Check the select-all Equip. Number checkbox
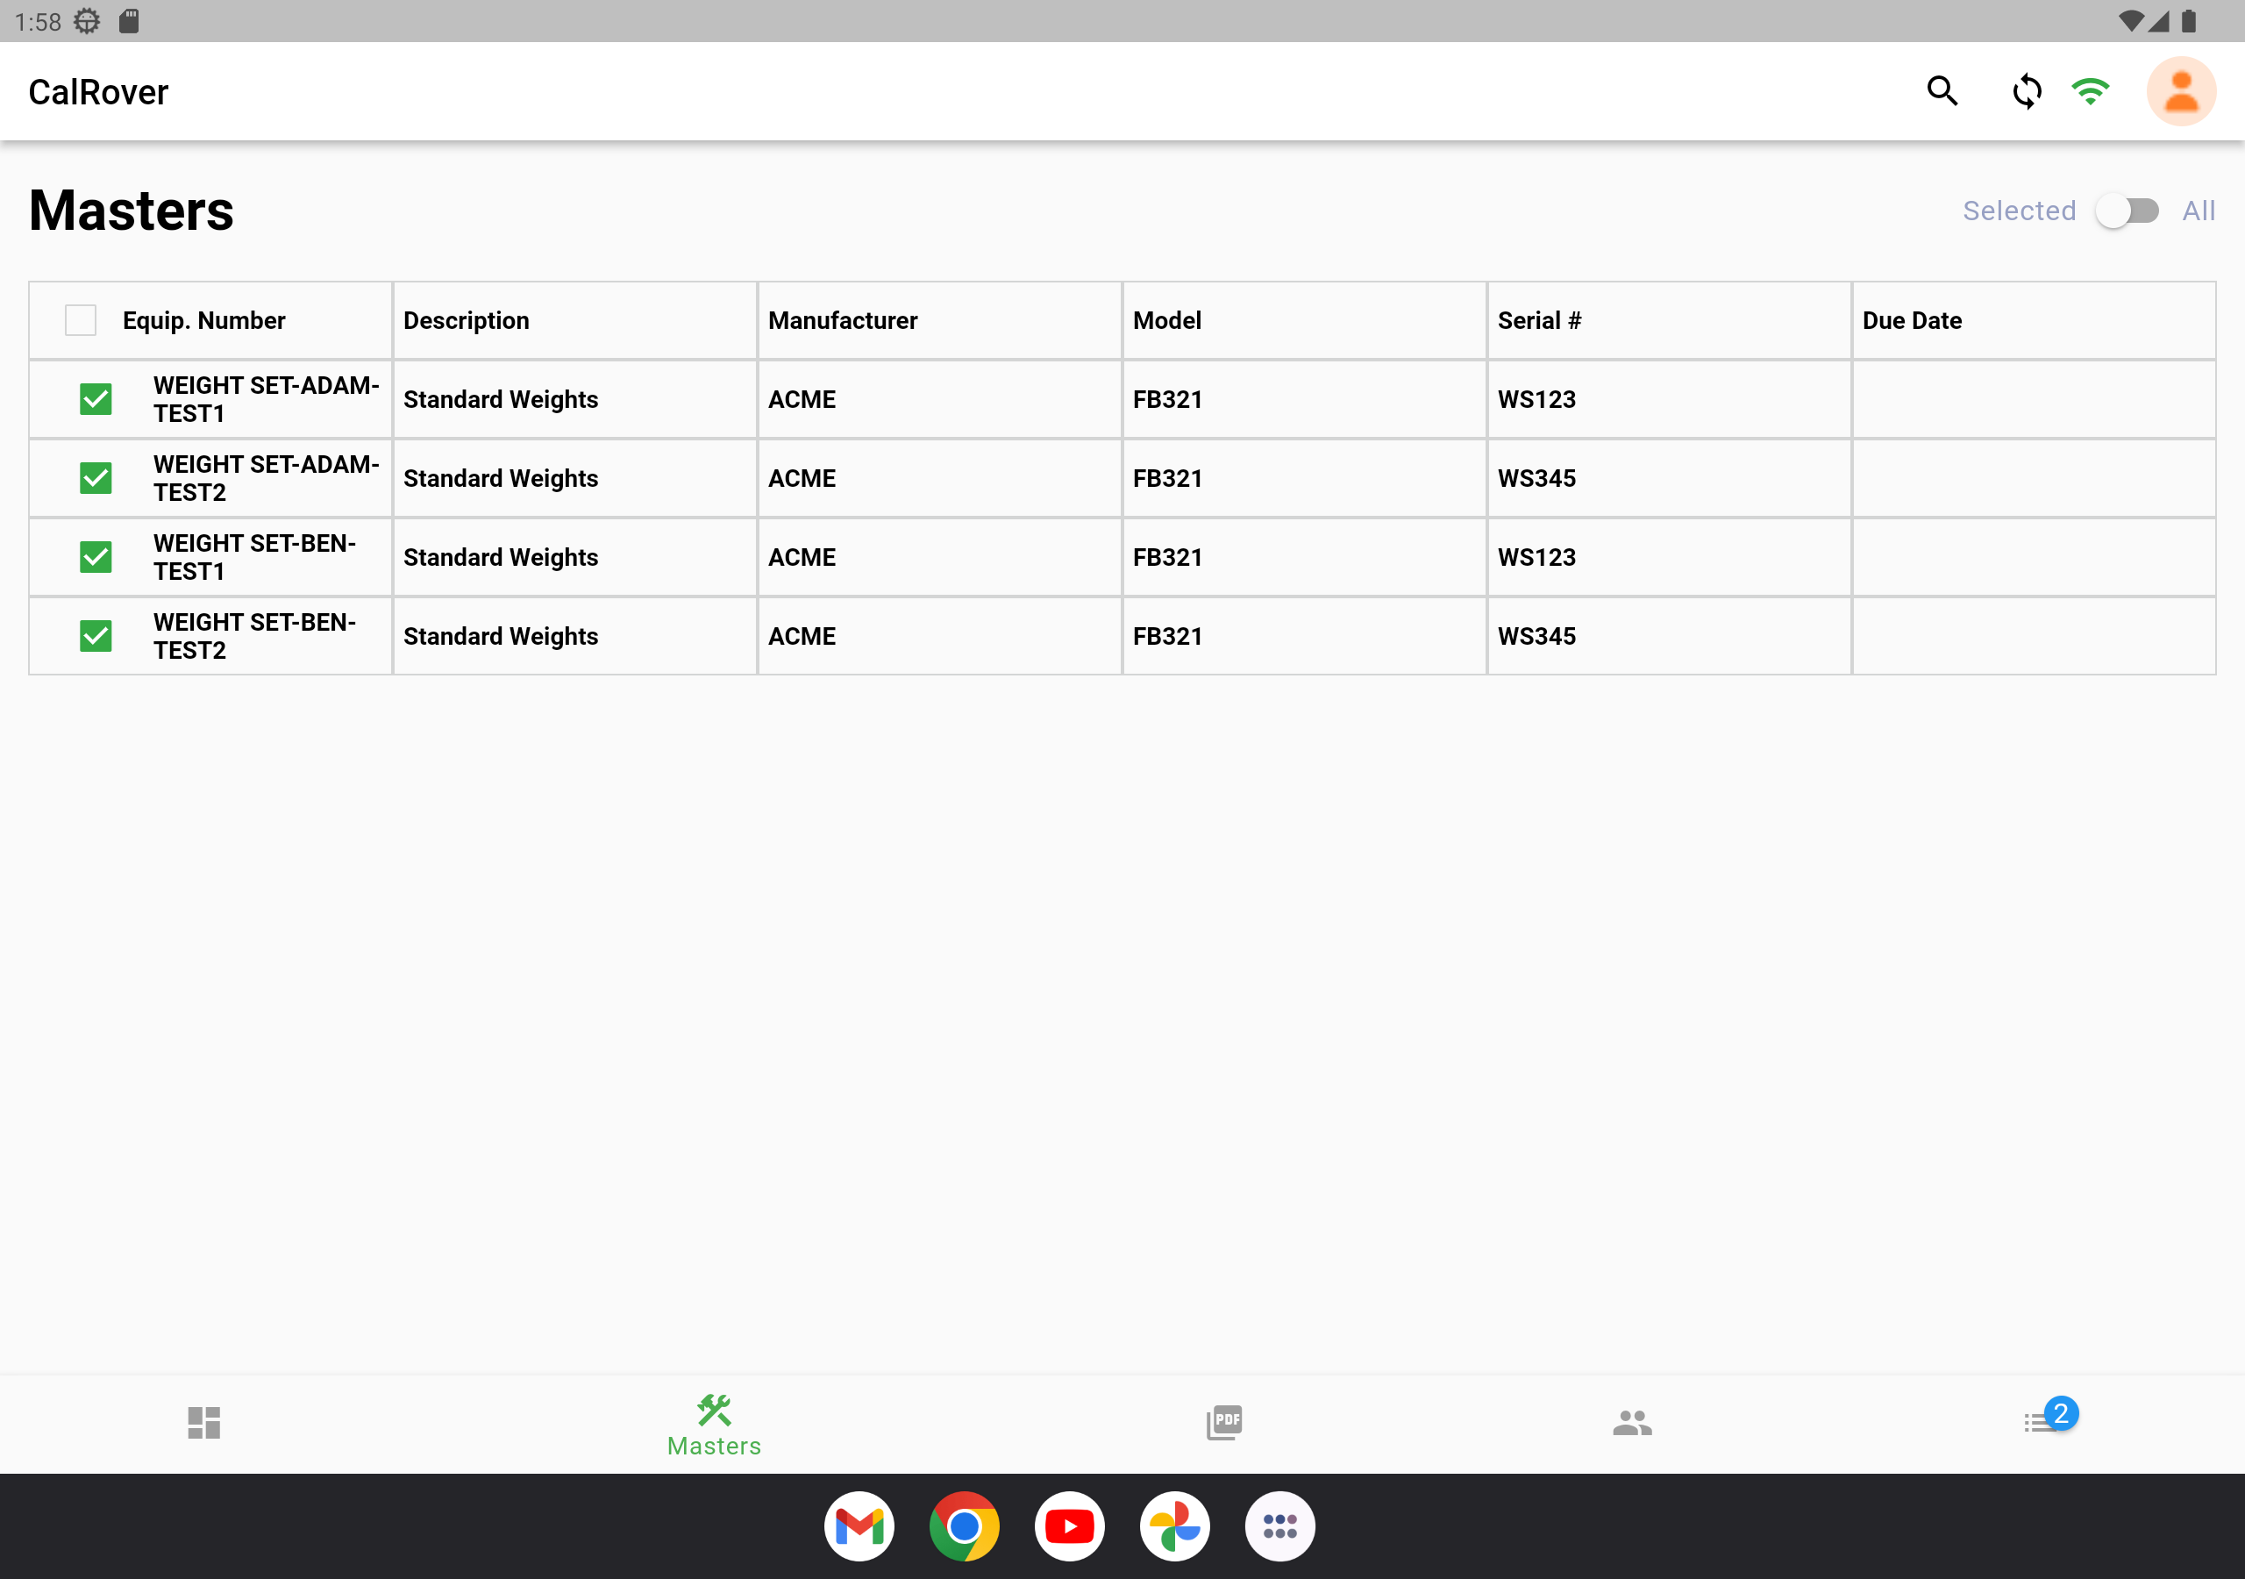2245x1579 pixels. pyautogui.click(x=80, y=321)
